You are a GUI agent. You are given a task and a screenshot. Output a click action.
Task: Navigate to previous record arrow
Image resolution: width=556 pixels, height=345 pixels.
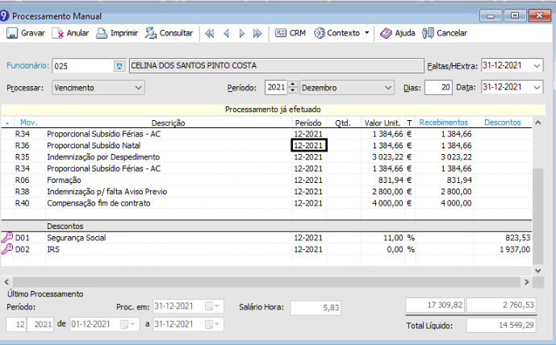pyautogui.click(x=226, y=33)
